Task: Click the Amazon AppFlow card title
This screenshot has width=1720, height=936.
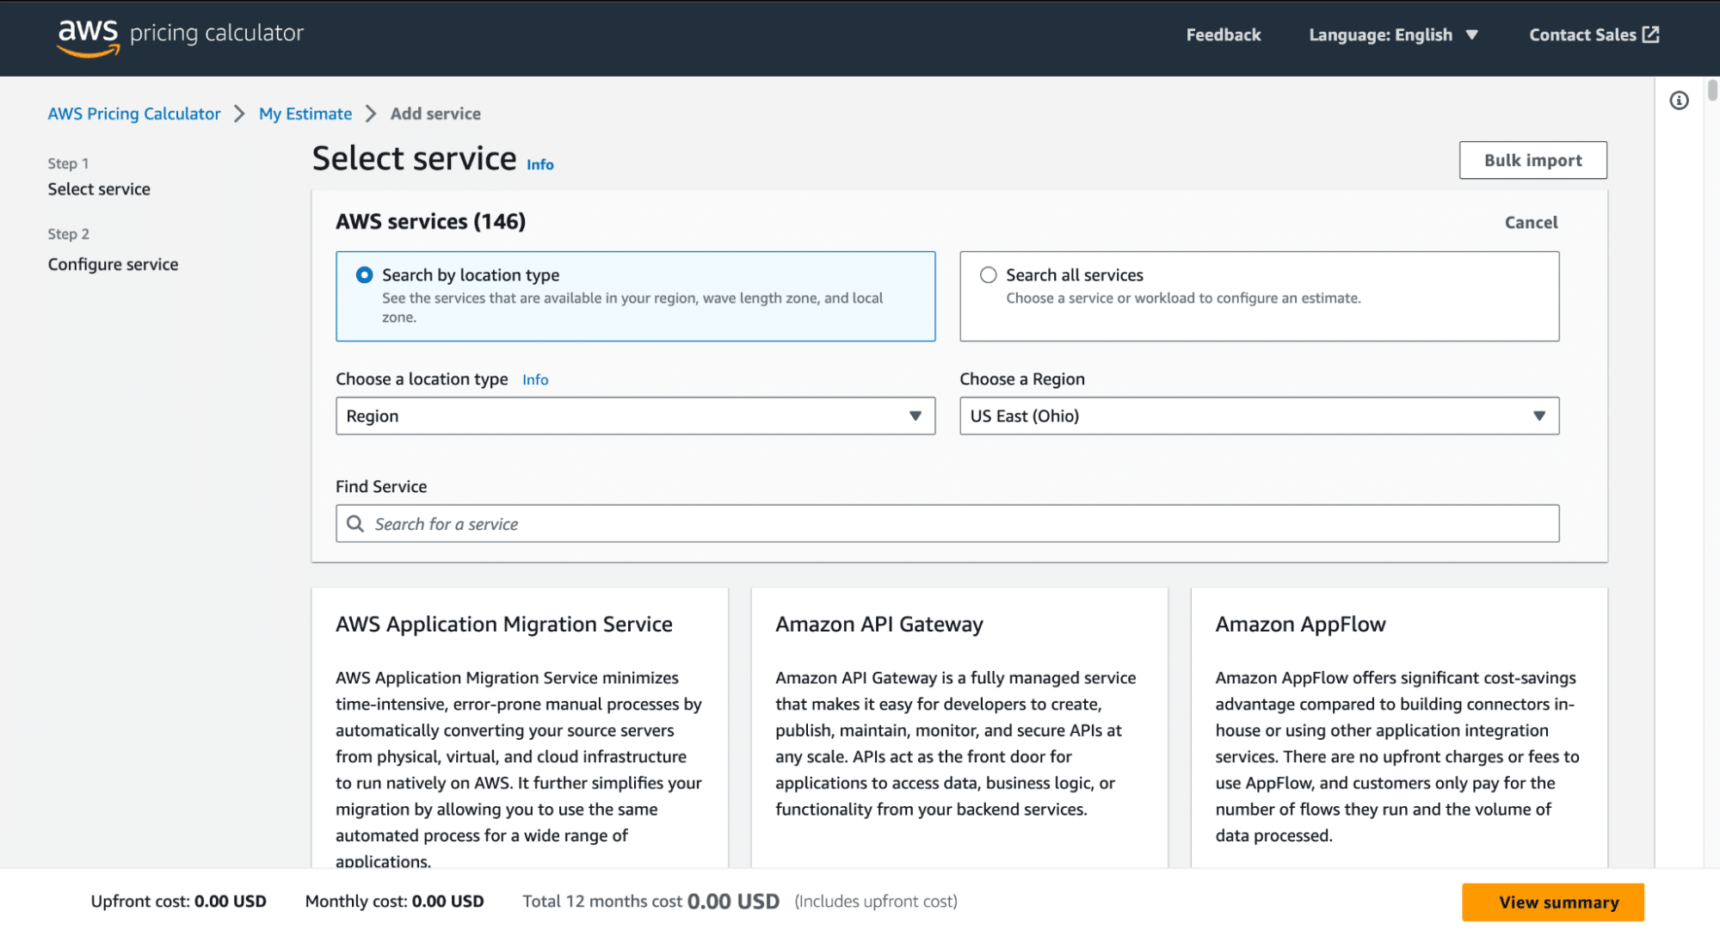Action: 1300,624
